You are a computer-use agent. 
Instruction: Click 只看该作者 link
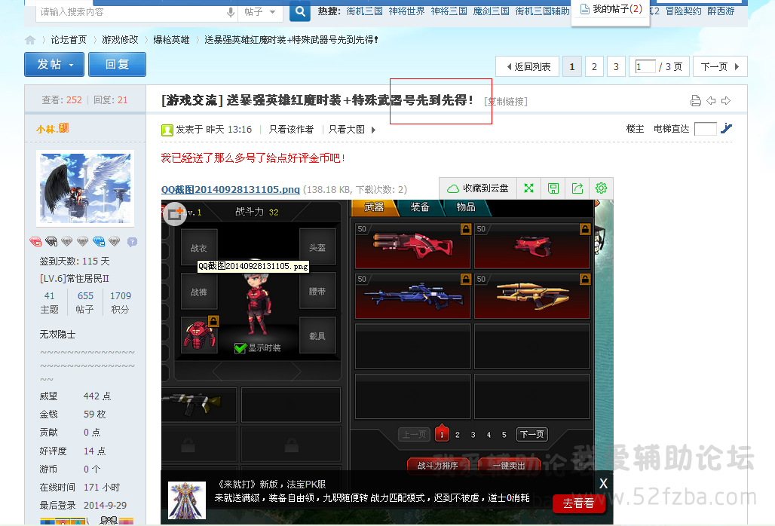[291, 130]
